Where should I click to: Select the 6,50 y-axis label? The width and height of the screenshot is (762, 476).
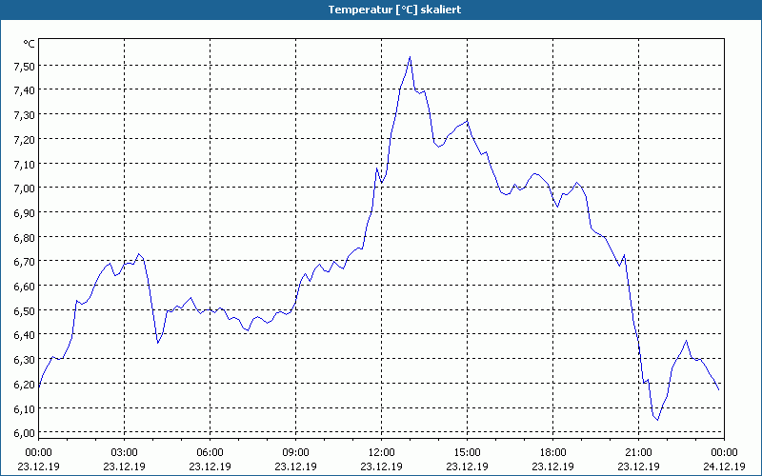(x=25, y=311)
